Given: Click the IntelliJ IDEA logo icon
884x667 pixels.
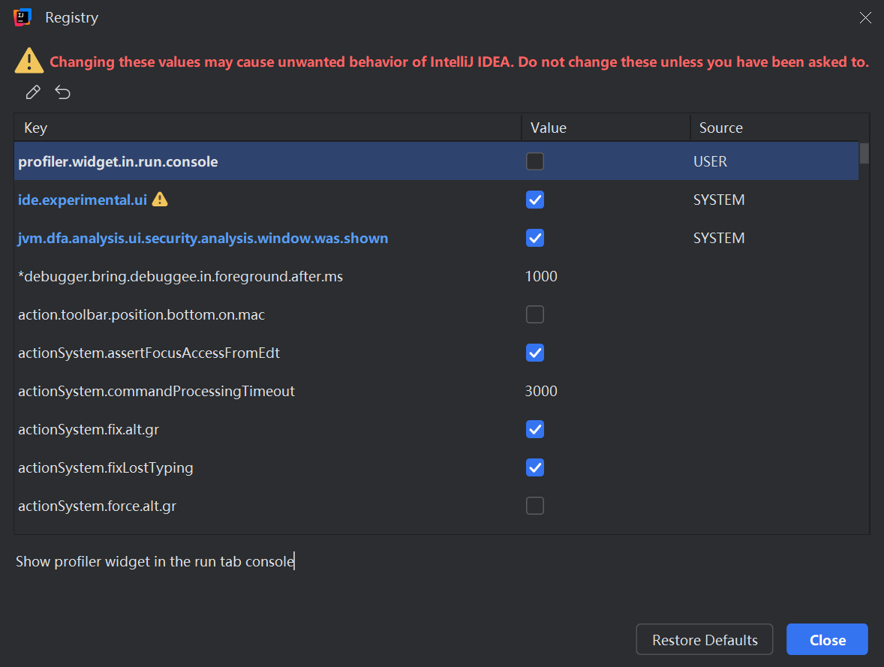Looking at the screenshot, I should 23,17.
